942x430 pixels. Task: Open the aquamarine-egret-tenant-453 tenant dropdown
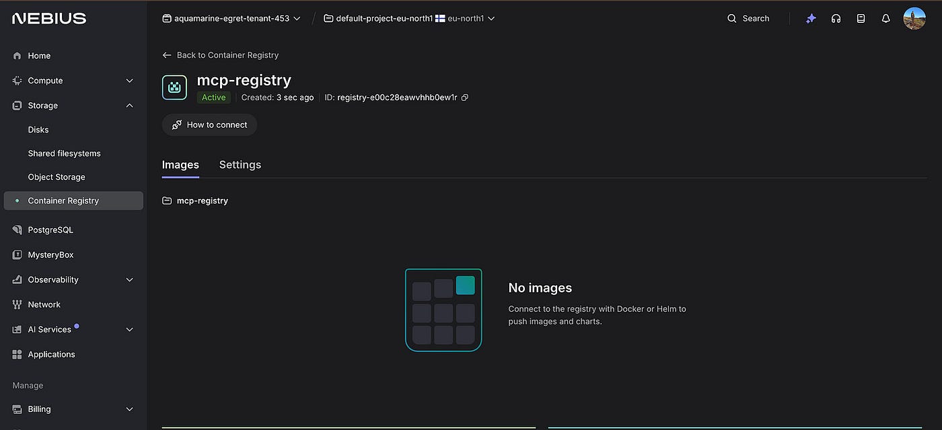point(231,19)
